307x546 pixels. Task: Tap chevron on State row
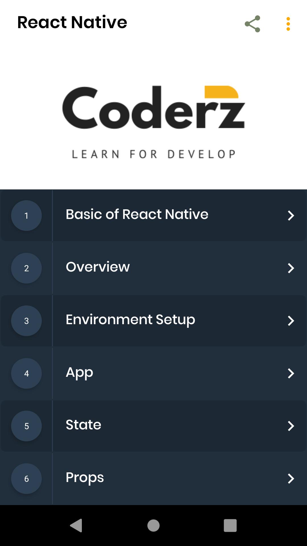tap(291, 426)
